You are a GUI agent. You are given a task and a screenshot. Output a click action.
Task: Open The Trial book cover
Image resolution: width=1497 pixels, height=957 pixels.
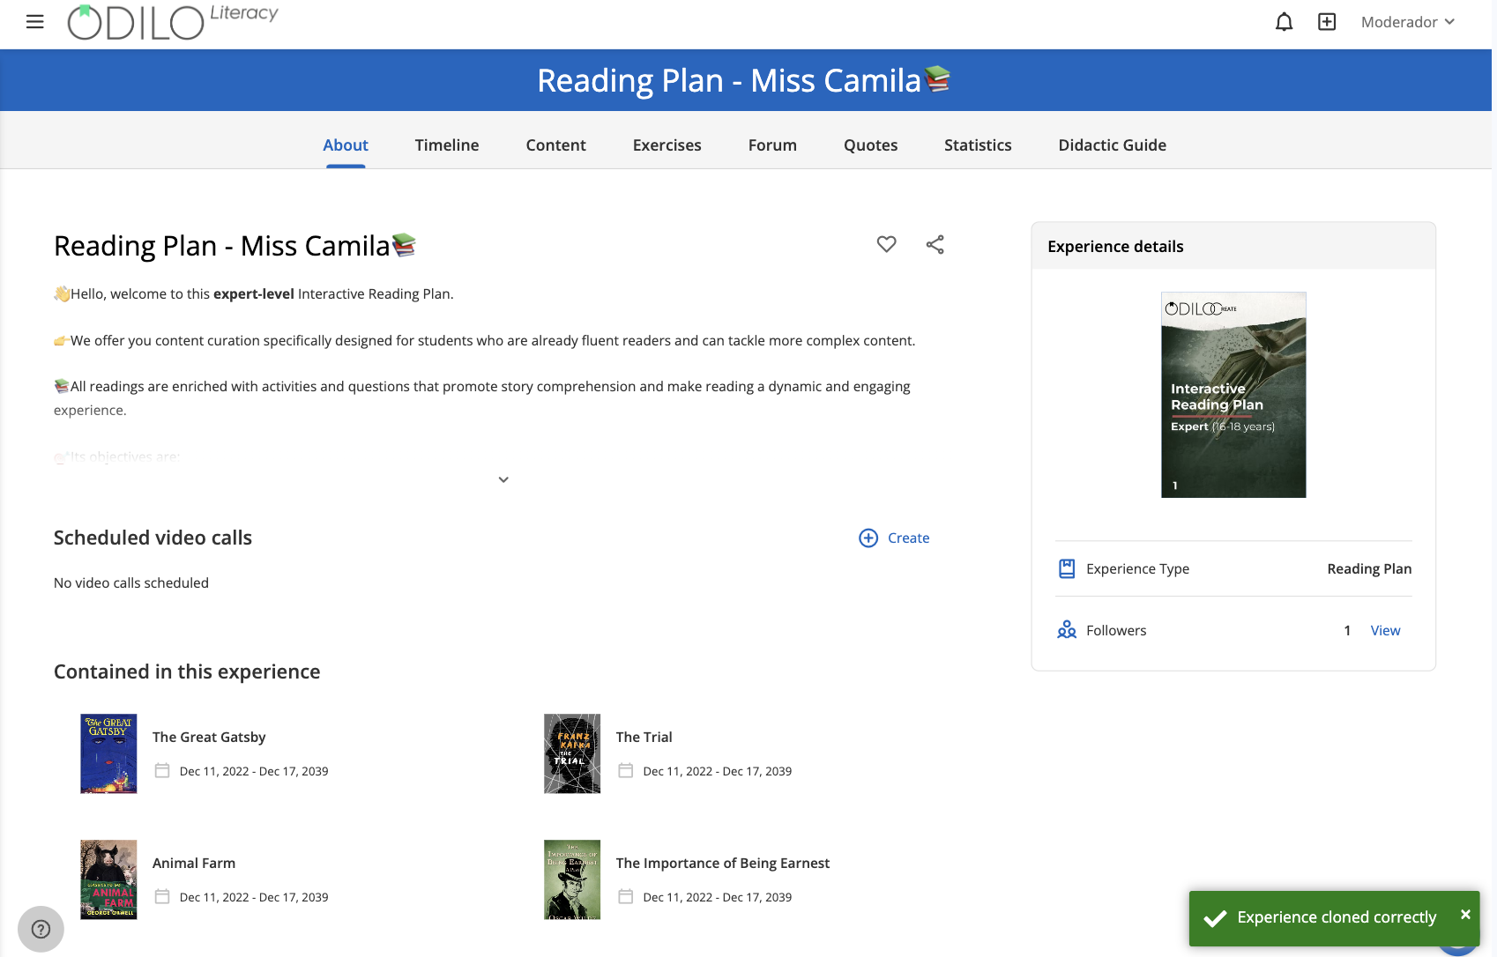pos(572,753)
